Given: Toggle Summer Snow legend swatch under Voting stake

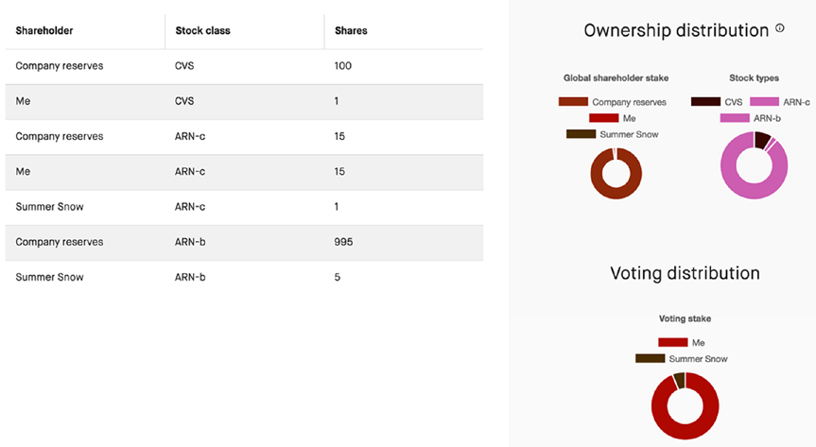Looking at the screenshot, I should [650, 359].
